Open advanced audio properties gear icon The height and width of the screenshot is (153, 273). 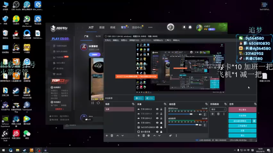pos(170,136)
